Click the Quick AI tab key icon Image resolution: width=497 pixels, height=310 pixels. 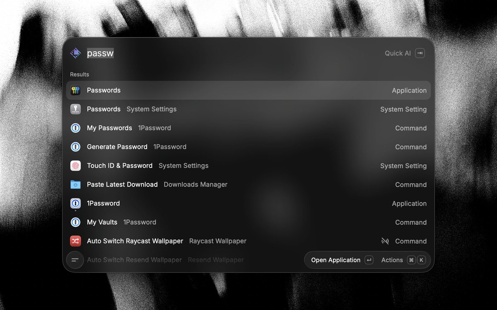[420, 53]
